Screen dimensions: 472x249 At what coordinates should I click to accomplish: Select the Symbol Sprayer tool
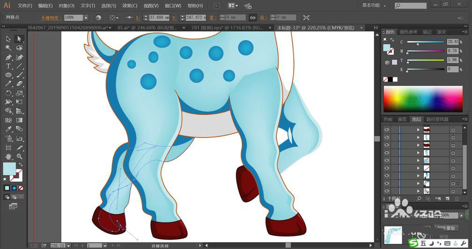coord(8,138)
